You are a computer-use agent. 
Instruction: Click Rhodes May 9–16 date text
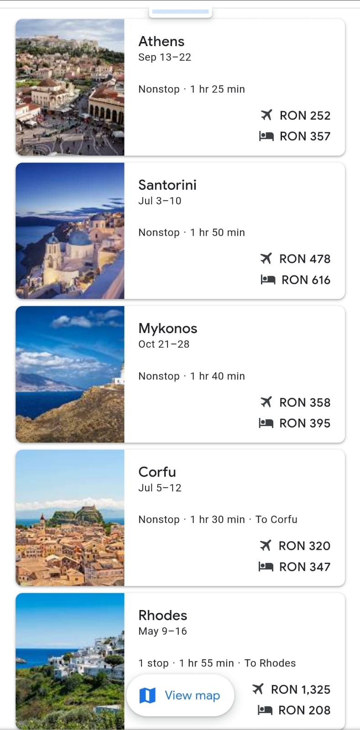(162, 631)
